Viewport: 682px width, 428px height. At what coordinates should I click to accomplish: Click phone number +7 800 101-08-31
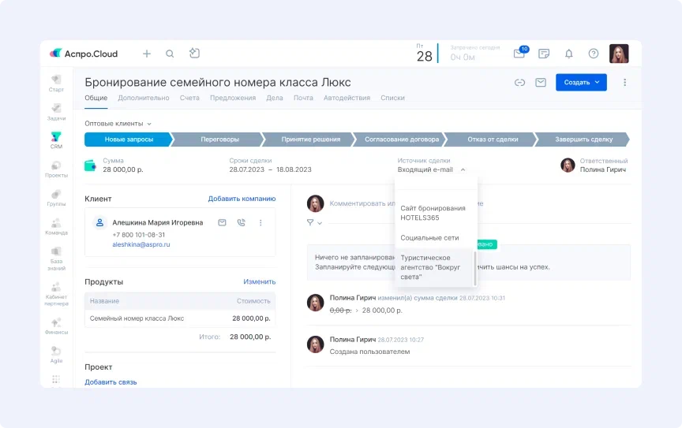coord(139,235)
